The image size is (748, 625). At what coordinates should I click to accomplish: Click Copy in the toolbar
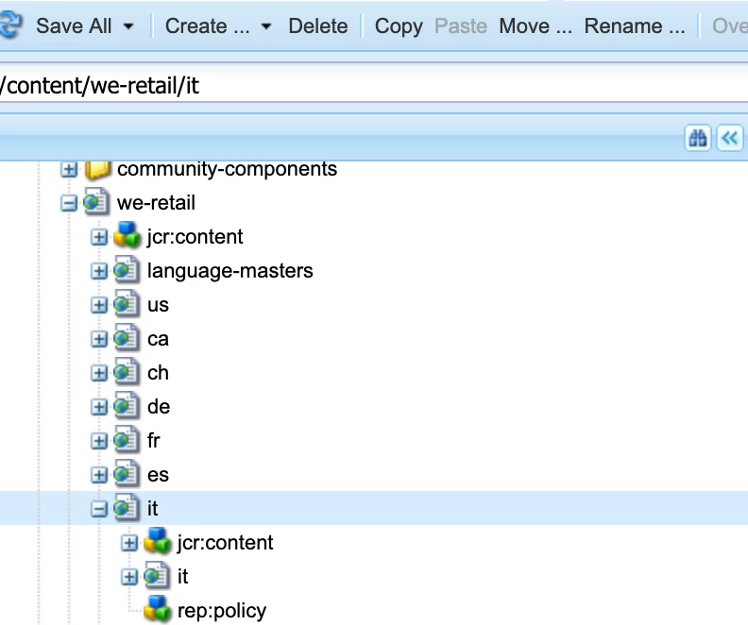click(399, 25)
